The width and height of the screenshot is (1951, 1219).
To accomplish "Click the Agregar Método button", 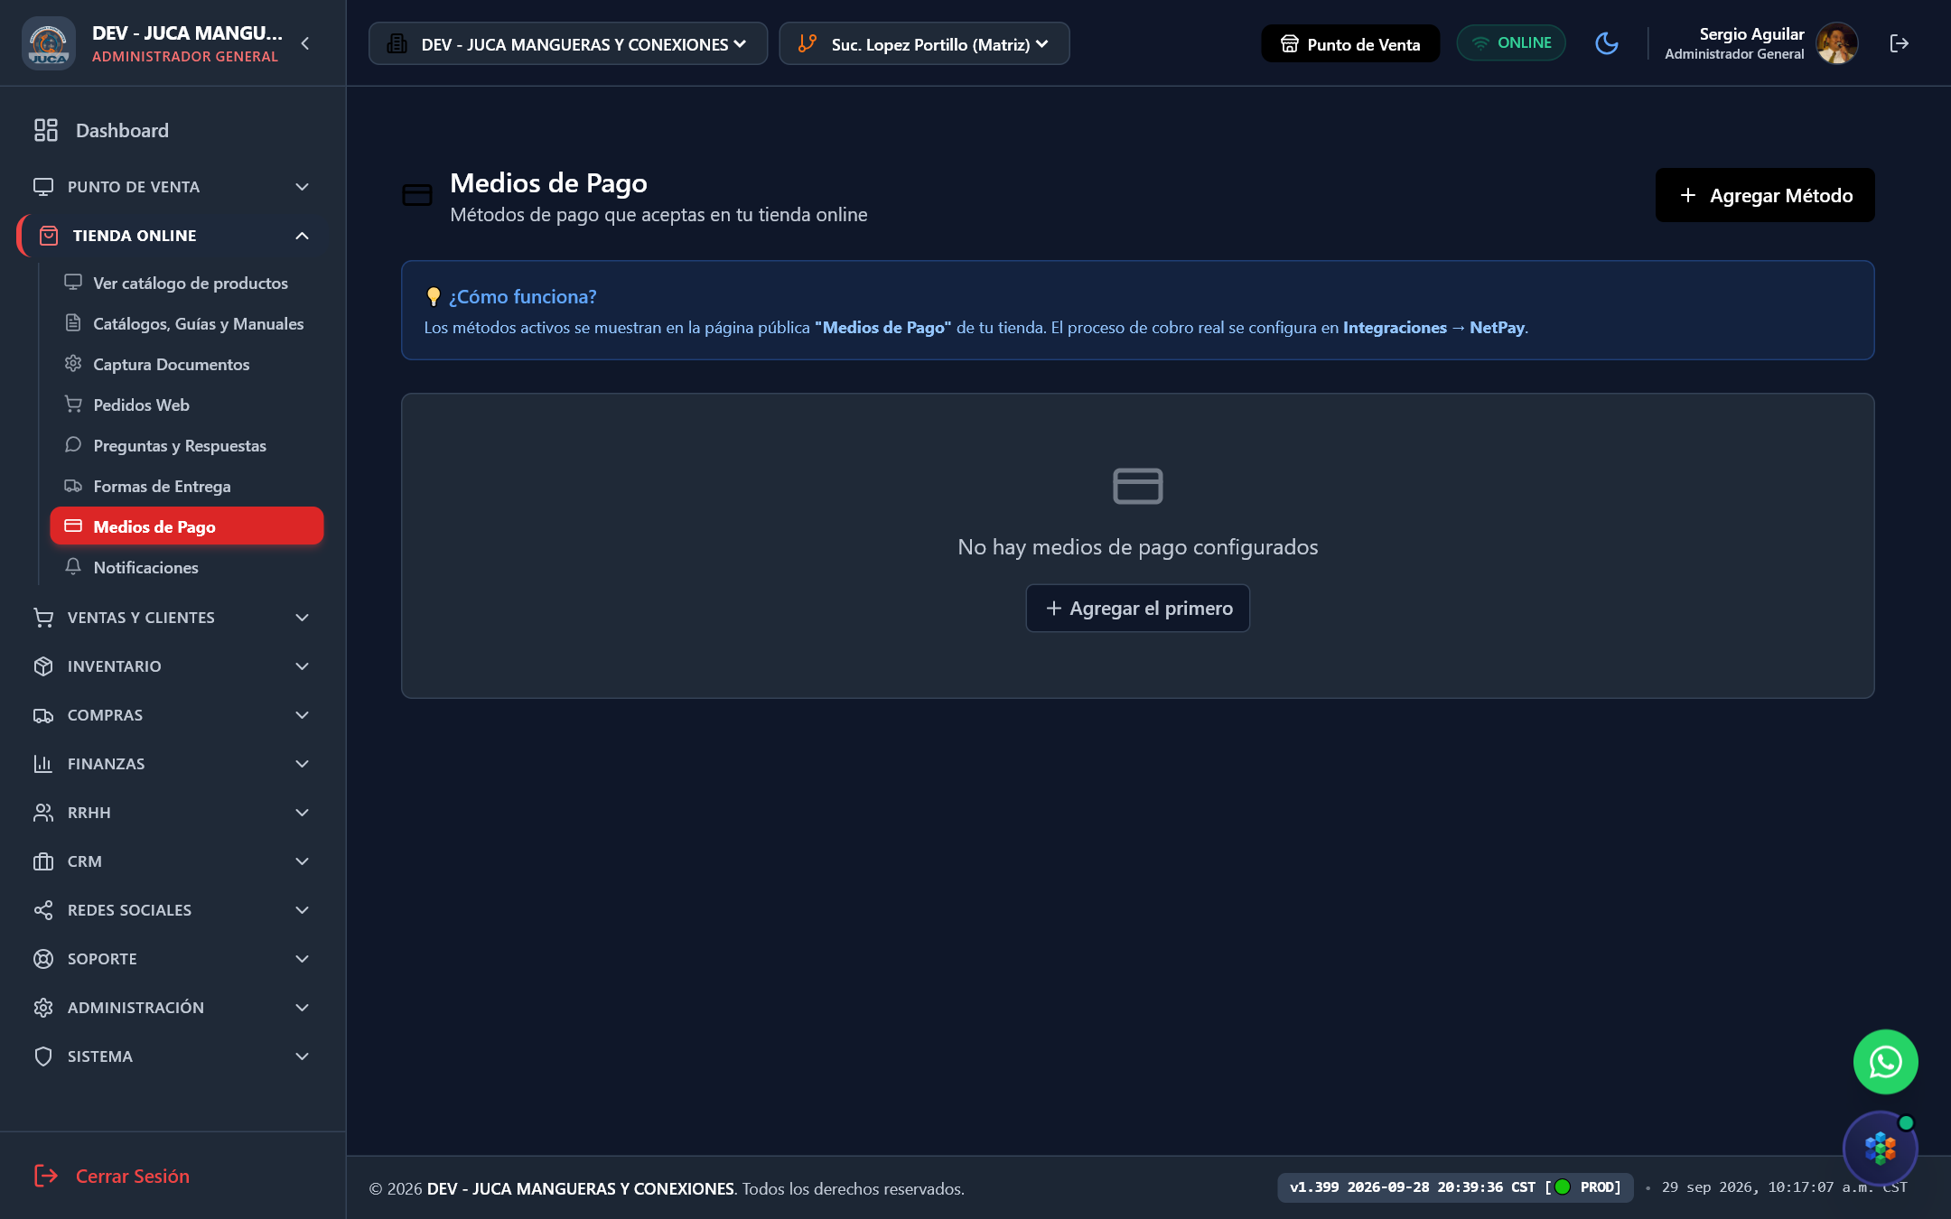I will coord(1765,195).
